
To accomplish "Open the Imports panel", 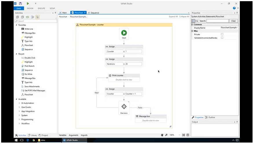I will tap(84, 135).
